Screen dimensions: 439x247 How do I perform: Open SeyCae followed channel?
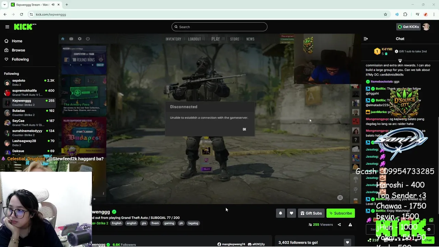point(29,123)
